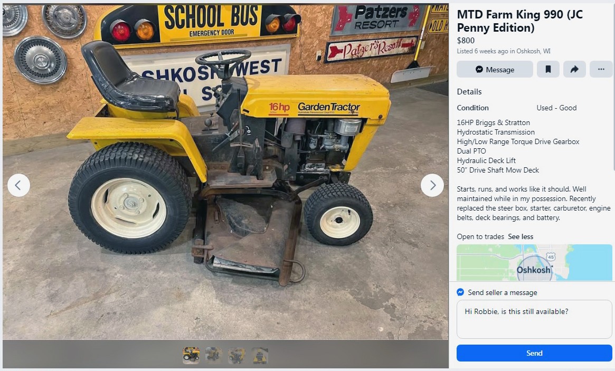This screenshot has height=371, width=615.
Task: Click the main tractor photo
Action: [x=225, y=172]
